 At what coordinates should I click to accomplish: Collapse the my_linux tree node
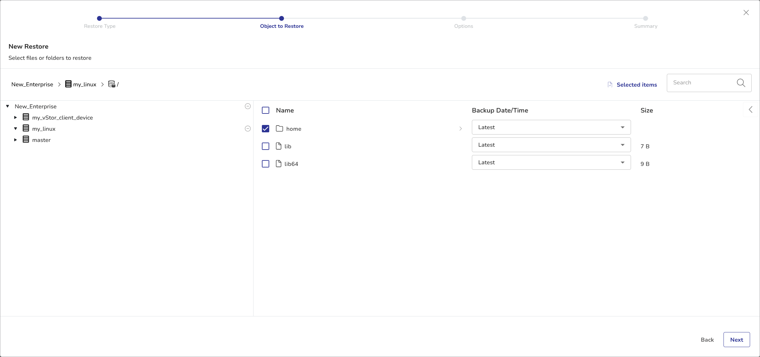click(x=15, y=128)
